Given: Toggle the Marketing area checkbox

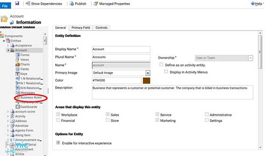Looking at the screenshot, I should pyautogui.click(x=157, y=120).
